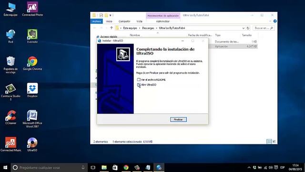The height and width of the screenshot is (172, 305).
Task: Click Este equipo in the breadcrumb path
Action: click(130, 28)
